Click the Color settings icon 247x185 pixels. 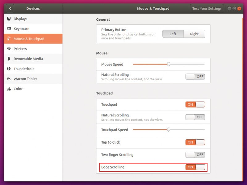(9, 89)
